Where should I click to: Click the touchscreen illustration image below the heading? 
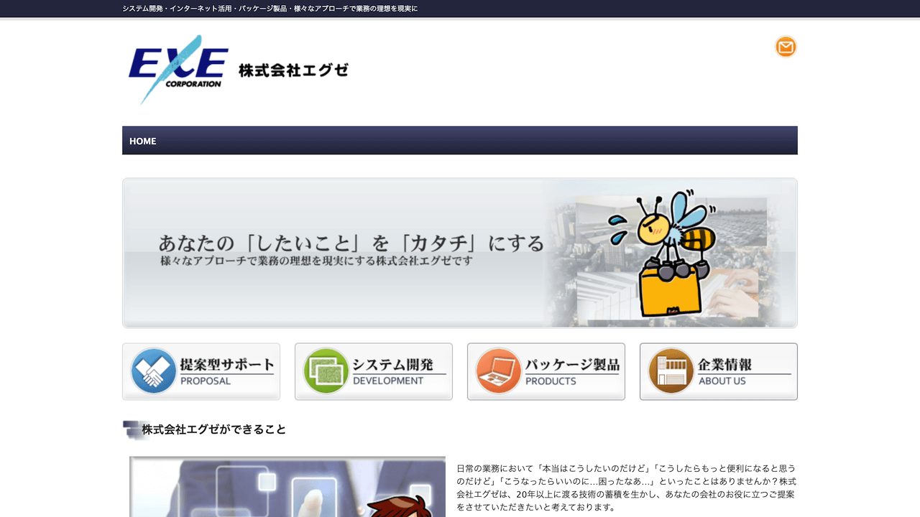point(287,487)
